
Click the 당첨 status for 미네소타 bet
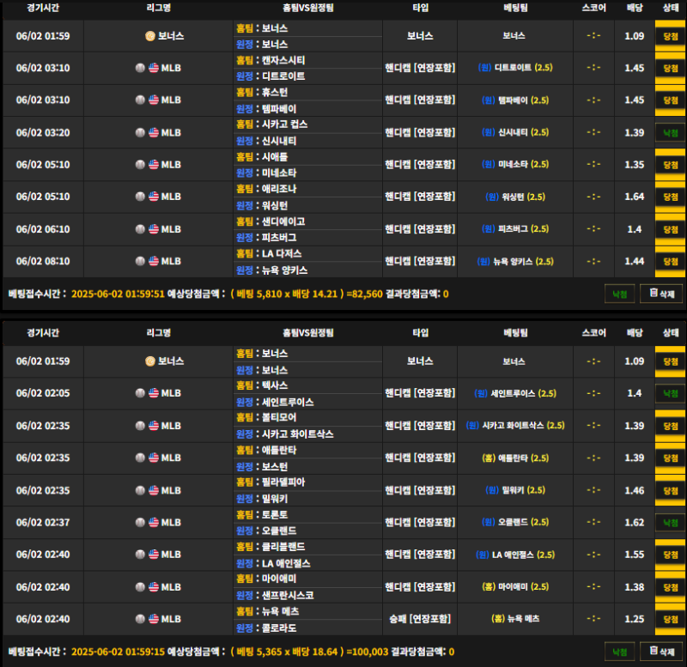671,165
